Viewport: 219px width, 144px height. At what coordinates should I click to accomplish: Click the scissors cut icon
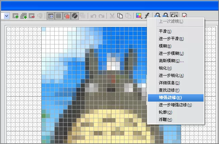(112, 16)
